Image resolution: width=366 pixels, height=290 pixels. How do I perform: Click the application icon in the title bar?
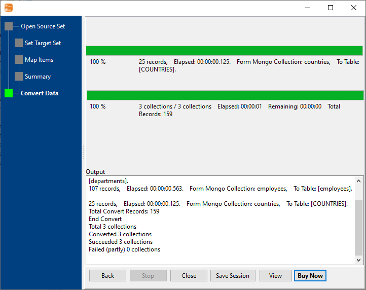(x=8, y=8)
